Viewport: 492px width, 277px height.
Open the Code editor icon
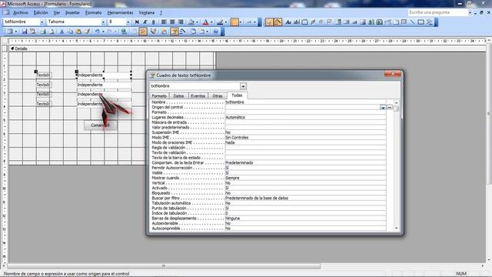click(x=164, y=32)
